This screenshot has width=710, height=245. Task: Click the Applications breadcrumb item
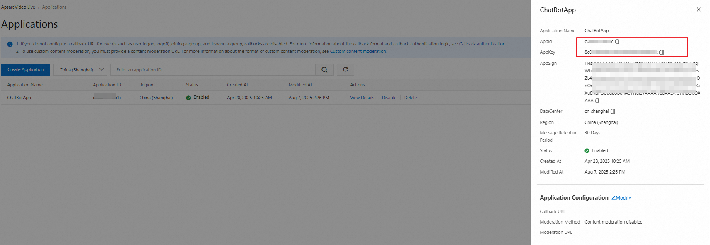click(54, 7)
